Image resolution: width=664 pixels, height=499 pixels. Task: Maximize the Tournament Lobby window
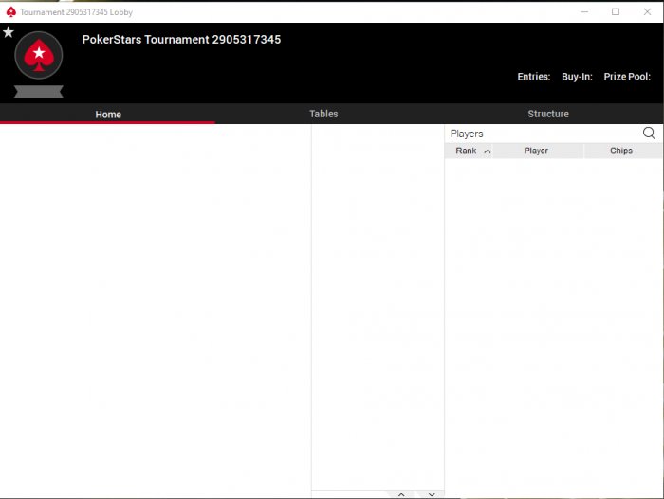point(616,12)
